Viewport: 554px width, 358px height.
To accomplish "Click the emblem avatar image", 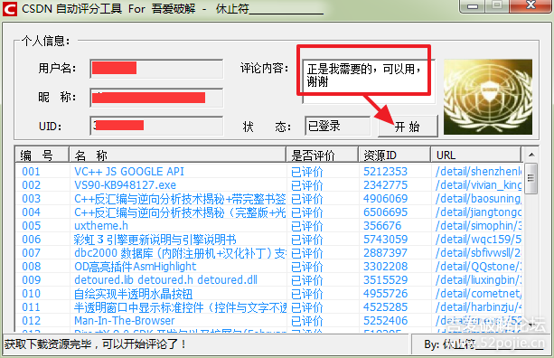I will coord(488,97).
